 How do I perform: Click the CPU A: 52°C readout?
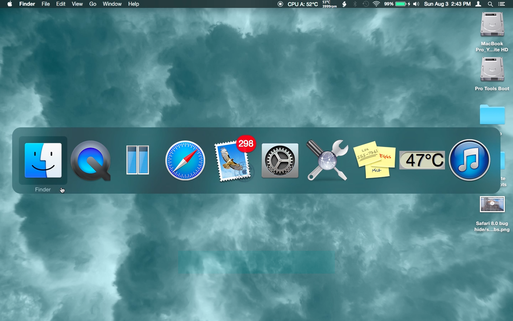(303, 4)
